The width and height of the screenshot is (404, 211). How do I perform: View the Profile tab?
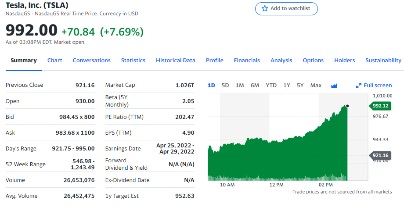coord(215,60)
